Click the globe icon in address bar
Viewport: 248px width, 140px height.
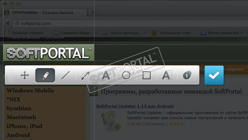[17, 24]
